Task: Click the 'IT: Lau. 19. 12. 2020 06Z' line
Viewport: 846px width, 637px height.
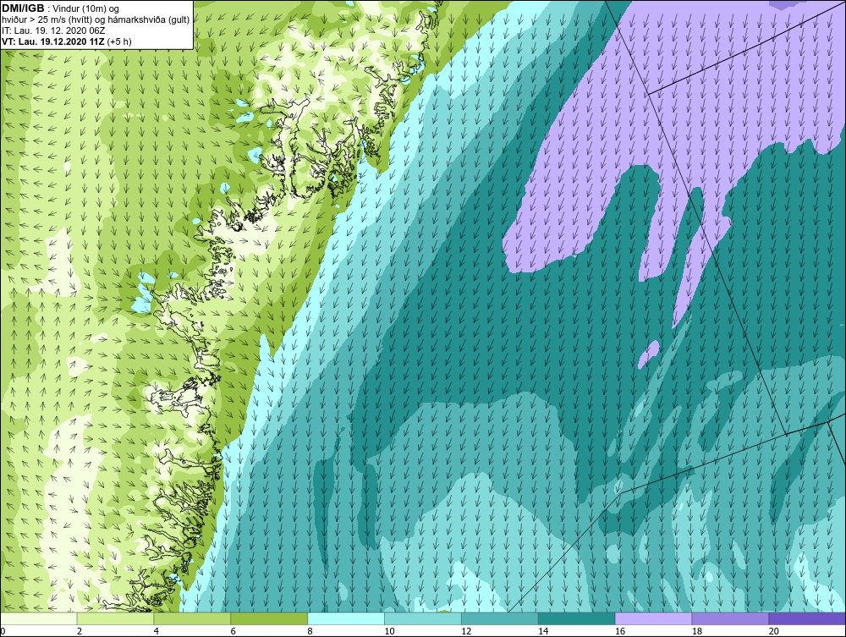Action: (52, 30)
